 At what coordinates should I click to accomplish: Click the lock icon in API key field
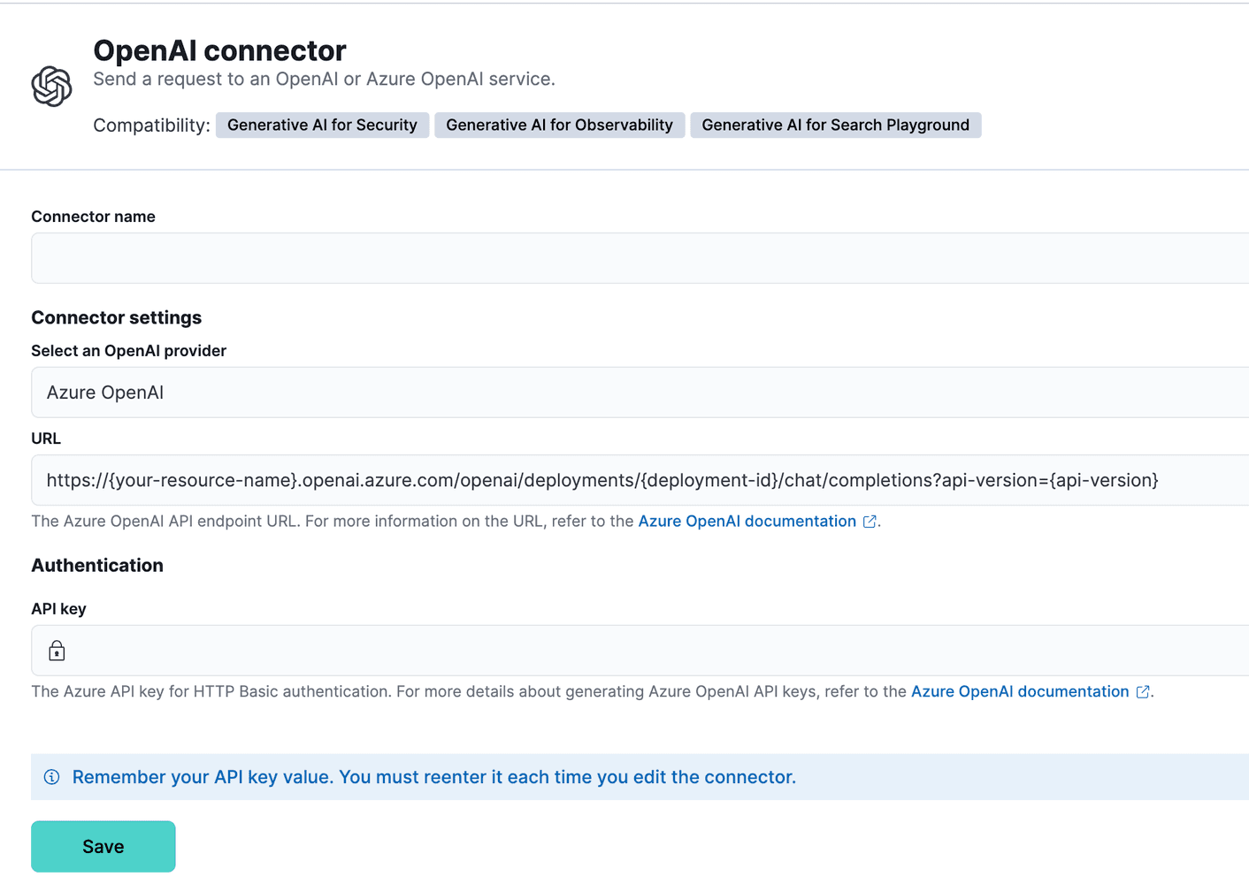[57, 650]
